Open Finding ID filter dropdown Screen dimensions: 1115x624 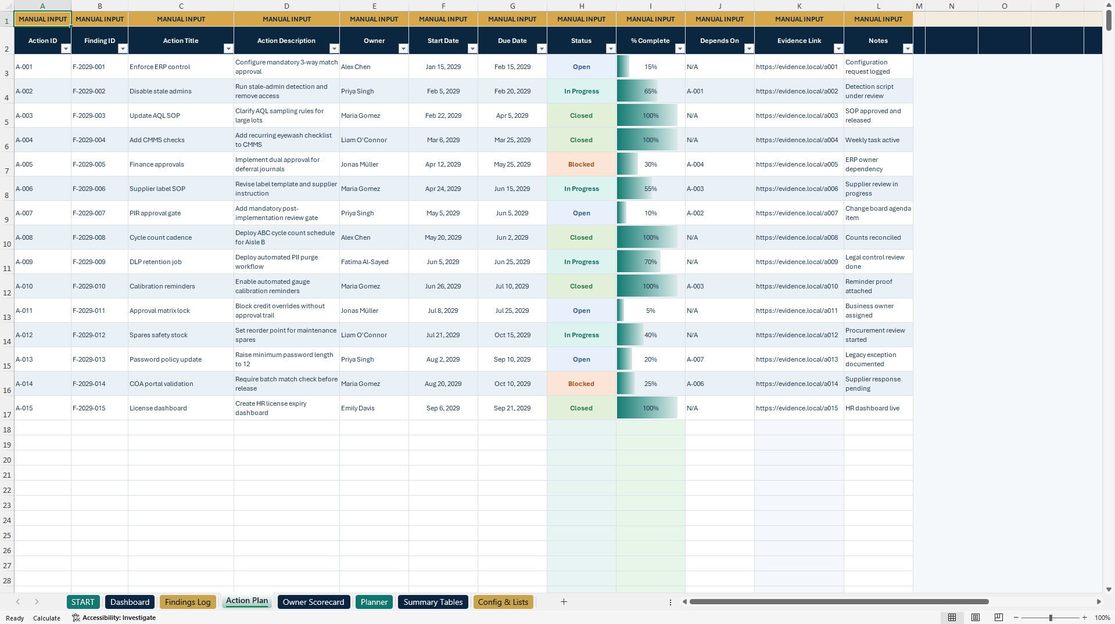[123, 49]
